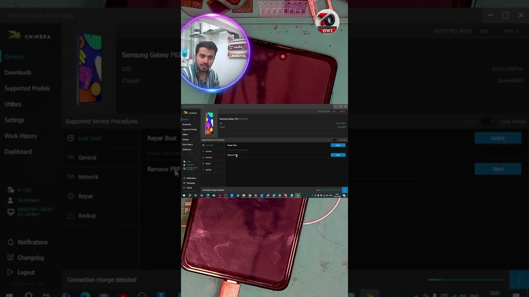The height and width of the screenshot is (297, 529).
Task: Open the Camera icon on the taskbar
Action: point(214,196)
